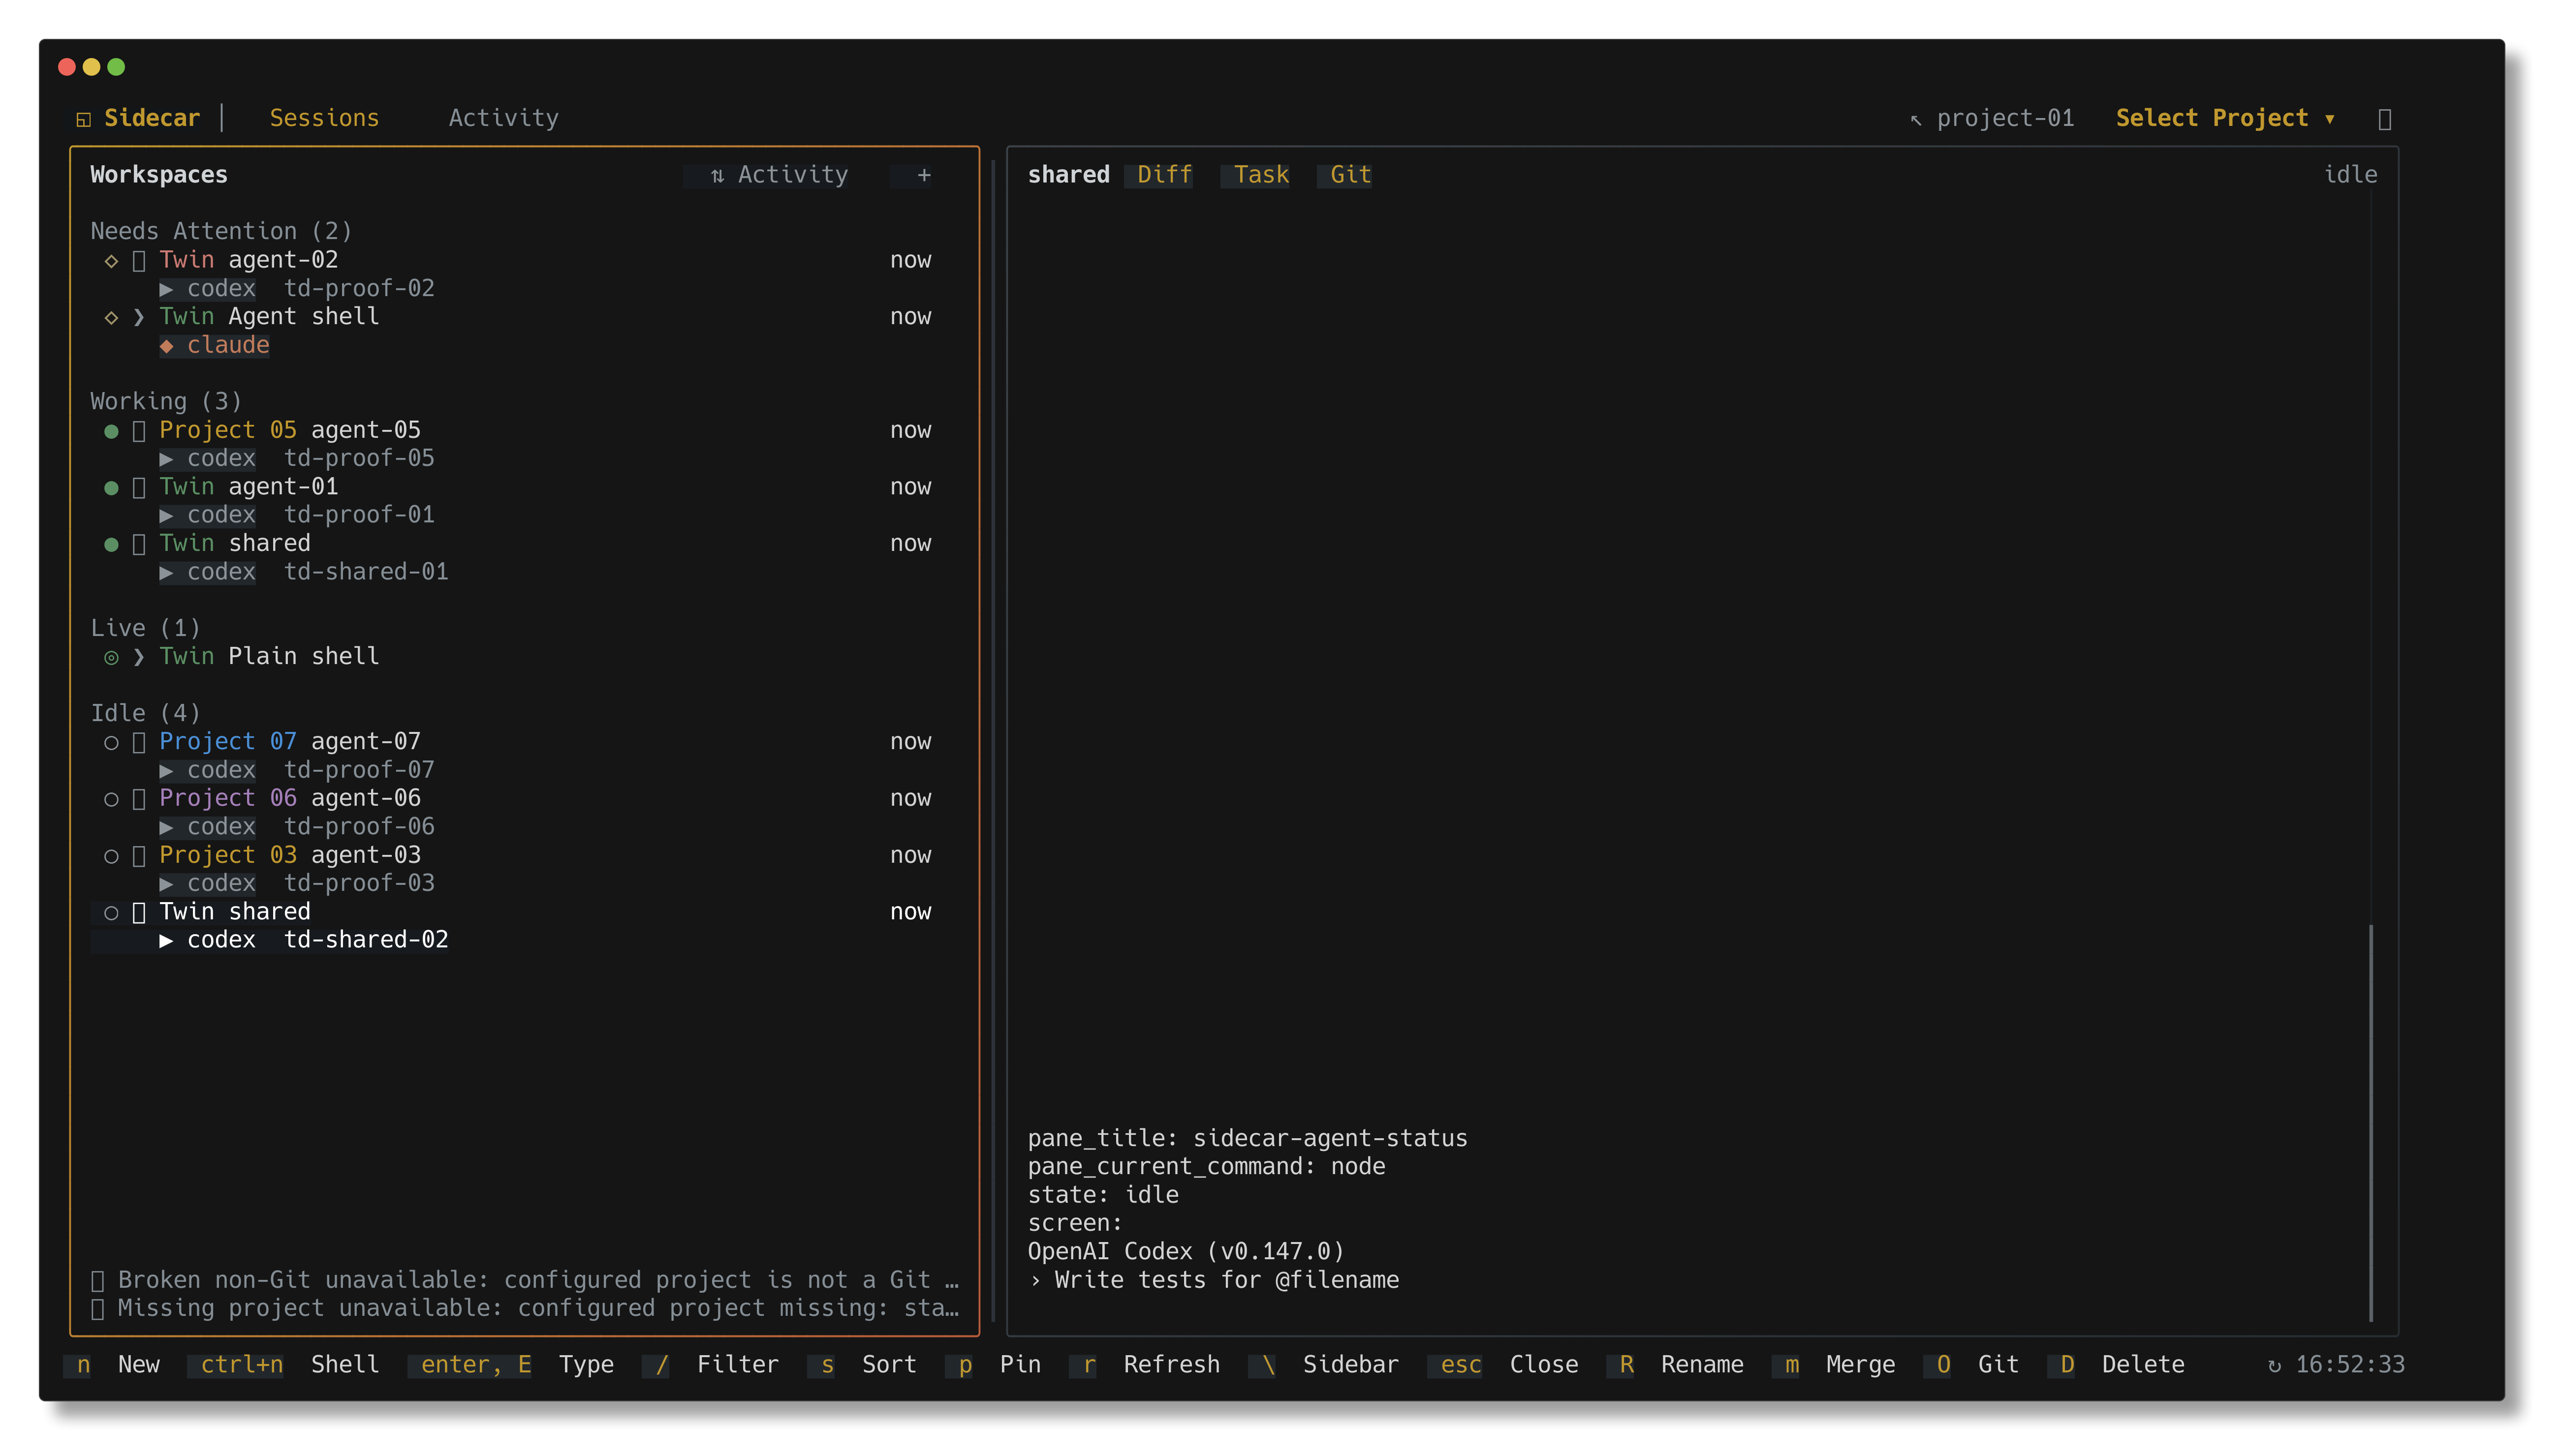Click the Pin shortcut in footer
The height and width of the screenshot is (1456, 2560).
(995, 1365)
